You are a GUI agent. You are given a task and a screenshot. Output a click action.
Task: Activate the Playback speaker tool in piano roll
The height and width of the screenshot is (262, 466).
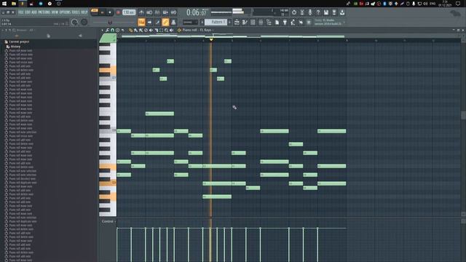[172, 31]
